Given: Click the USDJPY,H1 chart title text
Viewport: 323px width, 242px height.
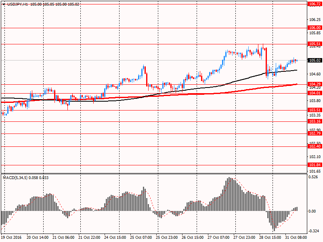Looking at the screenshot, I should 17,4.
